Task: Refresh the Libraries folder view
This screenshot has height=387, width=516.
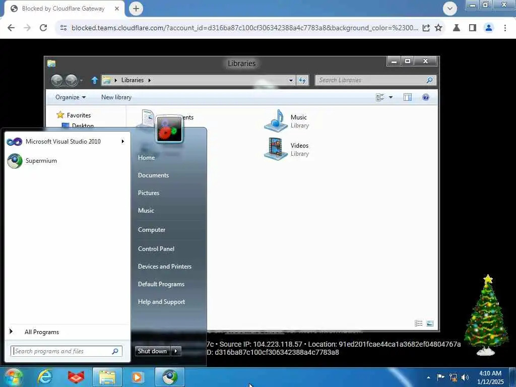Action: [x=302, y=80]
